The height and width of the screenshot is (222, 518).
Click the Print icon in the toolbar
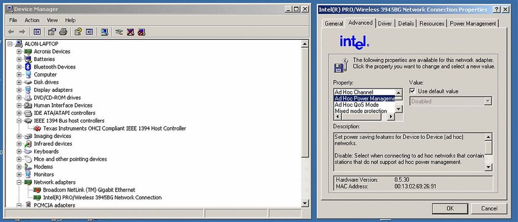tap(63, 32)
